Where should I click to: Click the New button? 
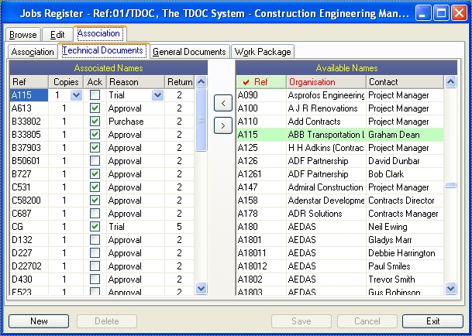click(39, 321)
